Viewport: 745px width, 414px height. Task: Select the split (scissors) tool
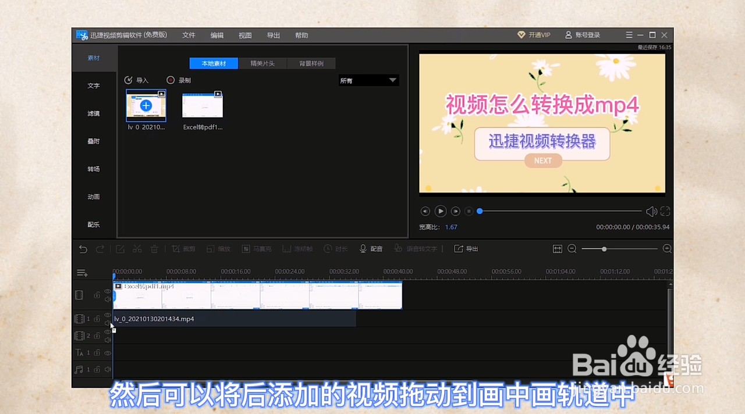137,248
